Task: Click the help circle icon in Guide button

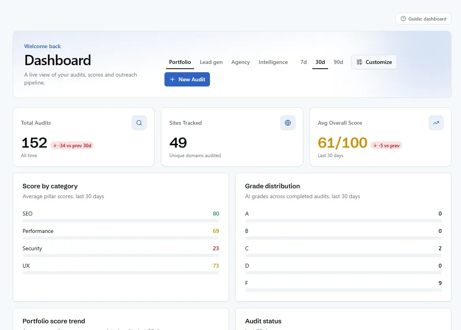Action: tap(403, 19)
